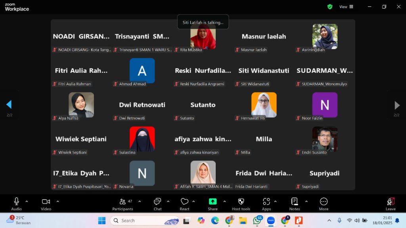Expand the Audio options arrow
Viewport: 406px width, 228px height.
click(27, 201)
